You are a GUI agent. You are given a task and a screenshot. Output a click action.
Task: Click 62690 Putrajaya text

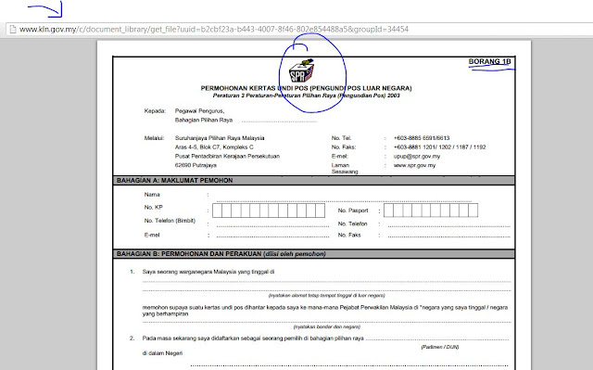coord(196,165)
